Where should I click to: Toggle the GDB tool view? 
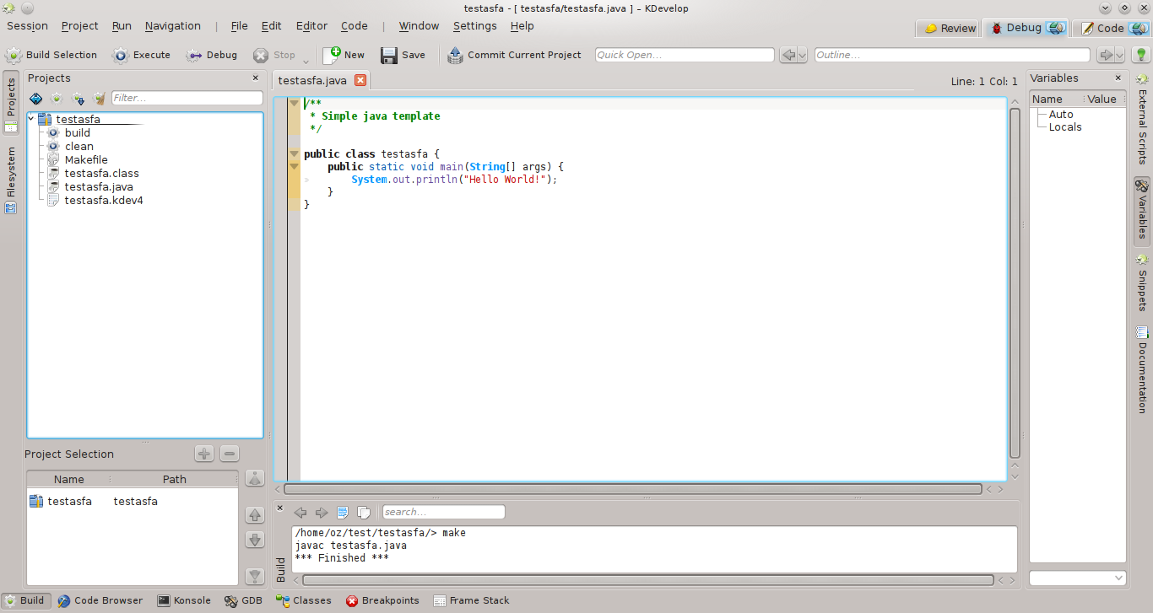(244, 600)
